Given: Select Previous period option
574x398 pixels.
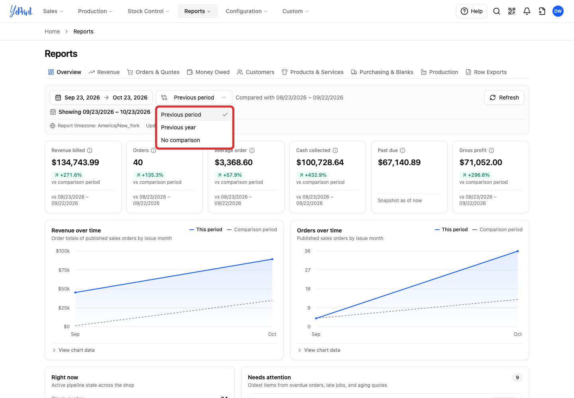Looking at the screenshot, I should 194,115.
